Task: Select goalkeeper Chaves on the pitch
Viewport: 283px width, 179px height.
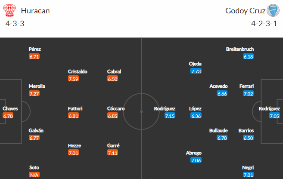Action: [x=10, y=108]
